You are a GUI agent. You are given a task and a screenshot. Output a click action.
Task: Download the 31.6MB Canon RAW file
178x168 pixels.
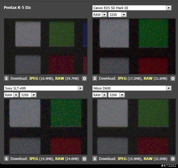(x=148, y=79)
